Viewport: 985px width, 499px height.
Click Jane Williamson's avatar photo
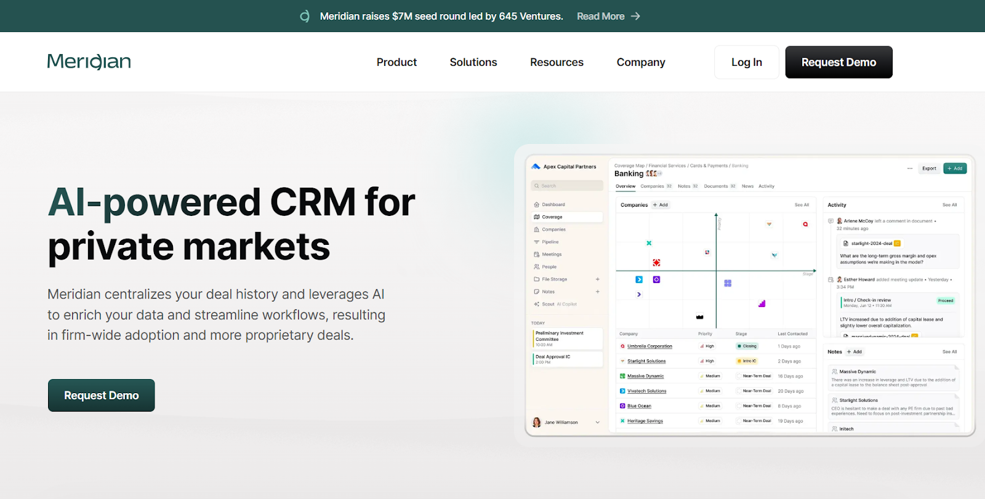click(537, 422)
